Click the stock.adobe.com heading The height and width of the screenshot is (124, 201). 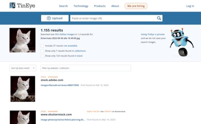52,80
